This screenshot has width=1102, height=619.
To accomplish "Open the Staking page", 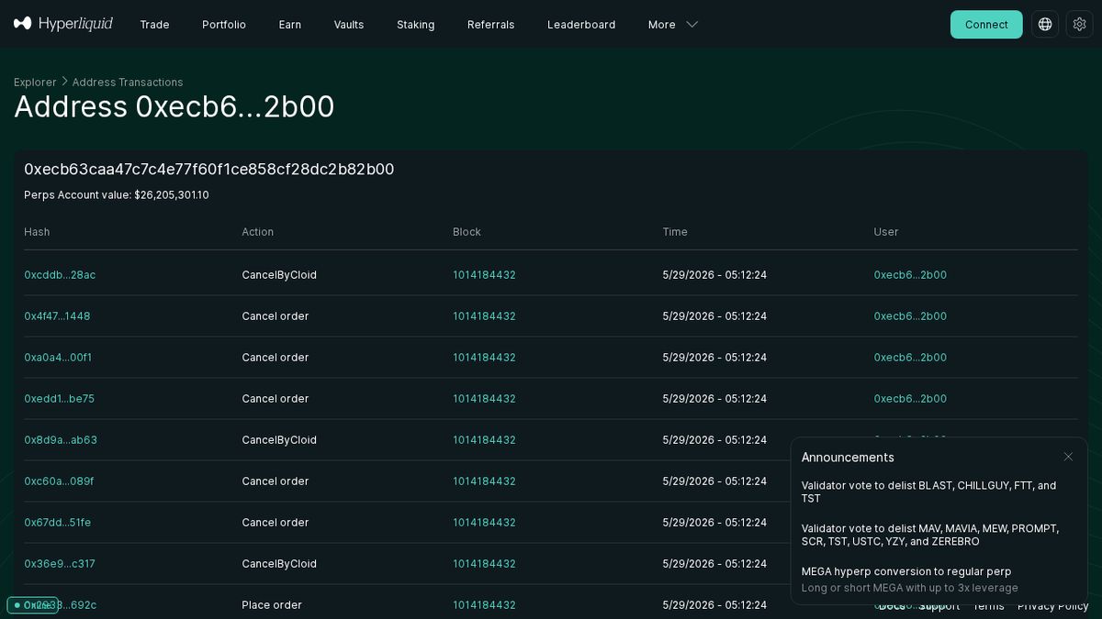I will pos(416,25).
